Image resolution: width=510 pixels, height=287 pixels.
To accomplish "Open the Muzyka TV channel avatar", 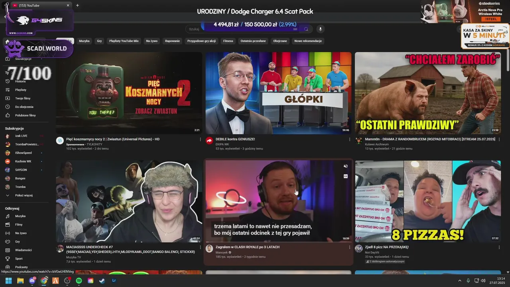I will 60,248.
